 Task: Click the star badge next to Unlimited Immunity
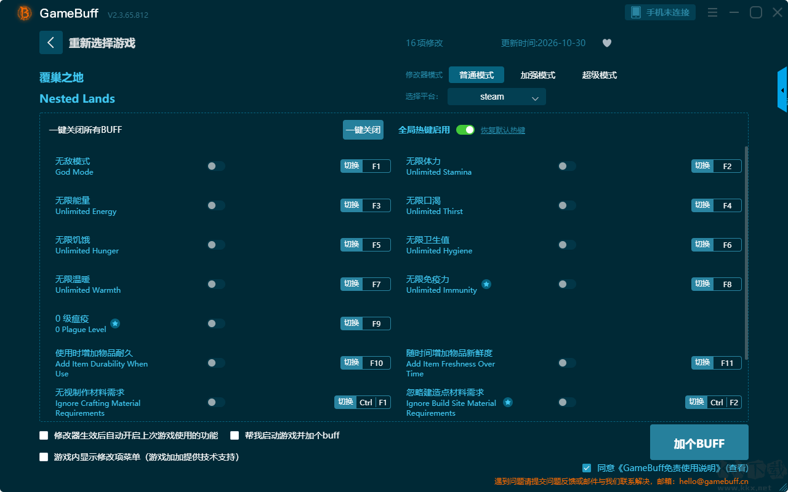coord(486,284)
